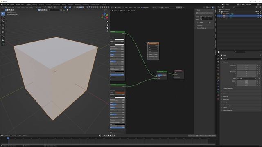Switch viewport to rendered shading
Screen dimensions: 262x147
click(83, 7)
